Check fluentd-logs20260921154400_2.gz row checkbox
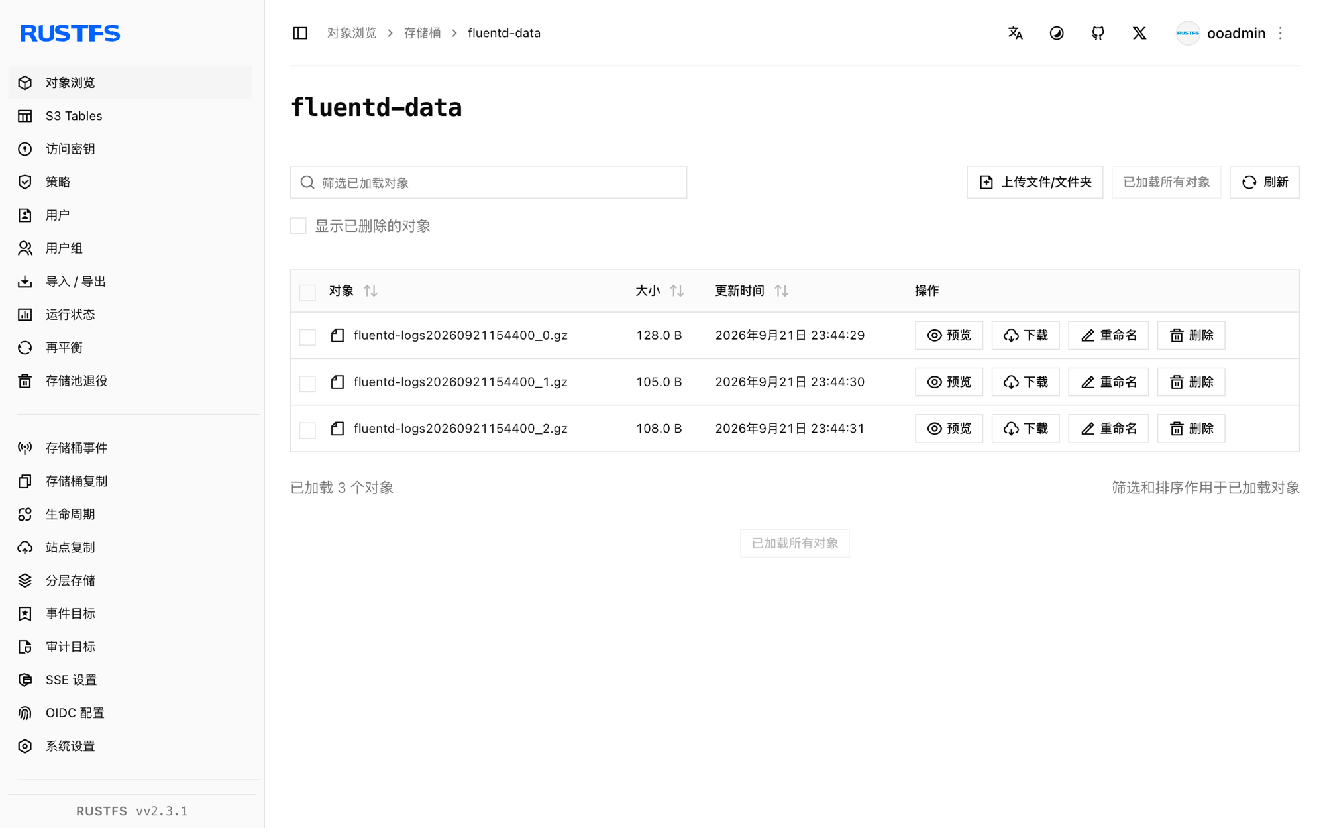The width and height of the screenshot is (1325, 828). [307, 429]
